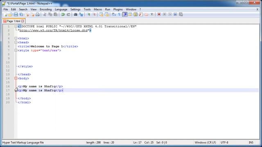Screen dimensions: 262x147
Task: Toggle synchronized horizontal scrolling
Action: pyautogui.click(x=106, y=15)
